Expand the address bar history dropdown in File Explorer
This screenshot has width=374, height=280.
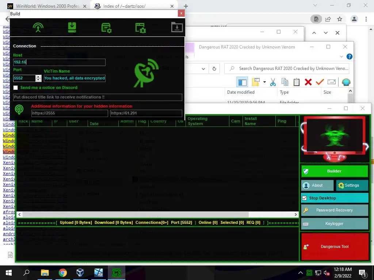pos(203,69)
